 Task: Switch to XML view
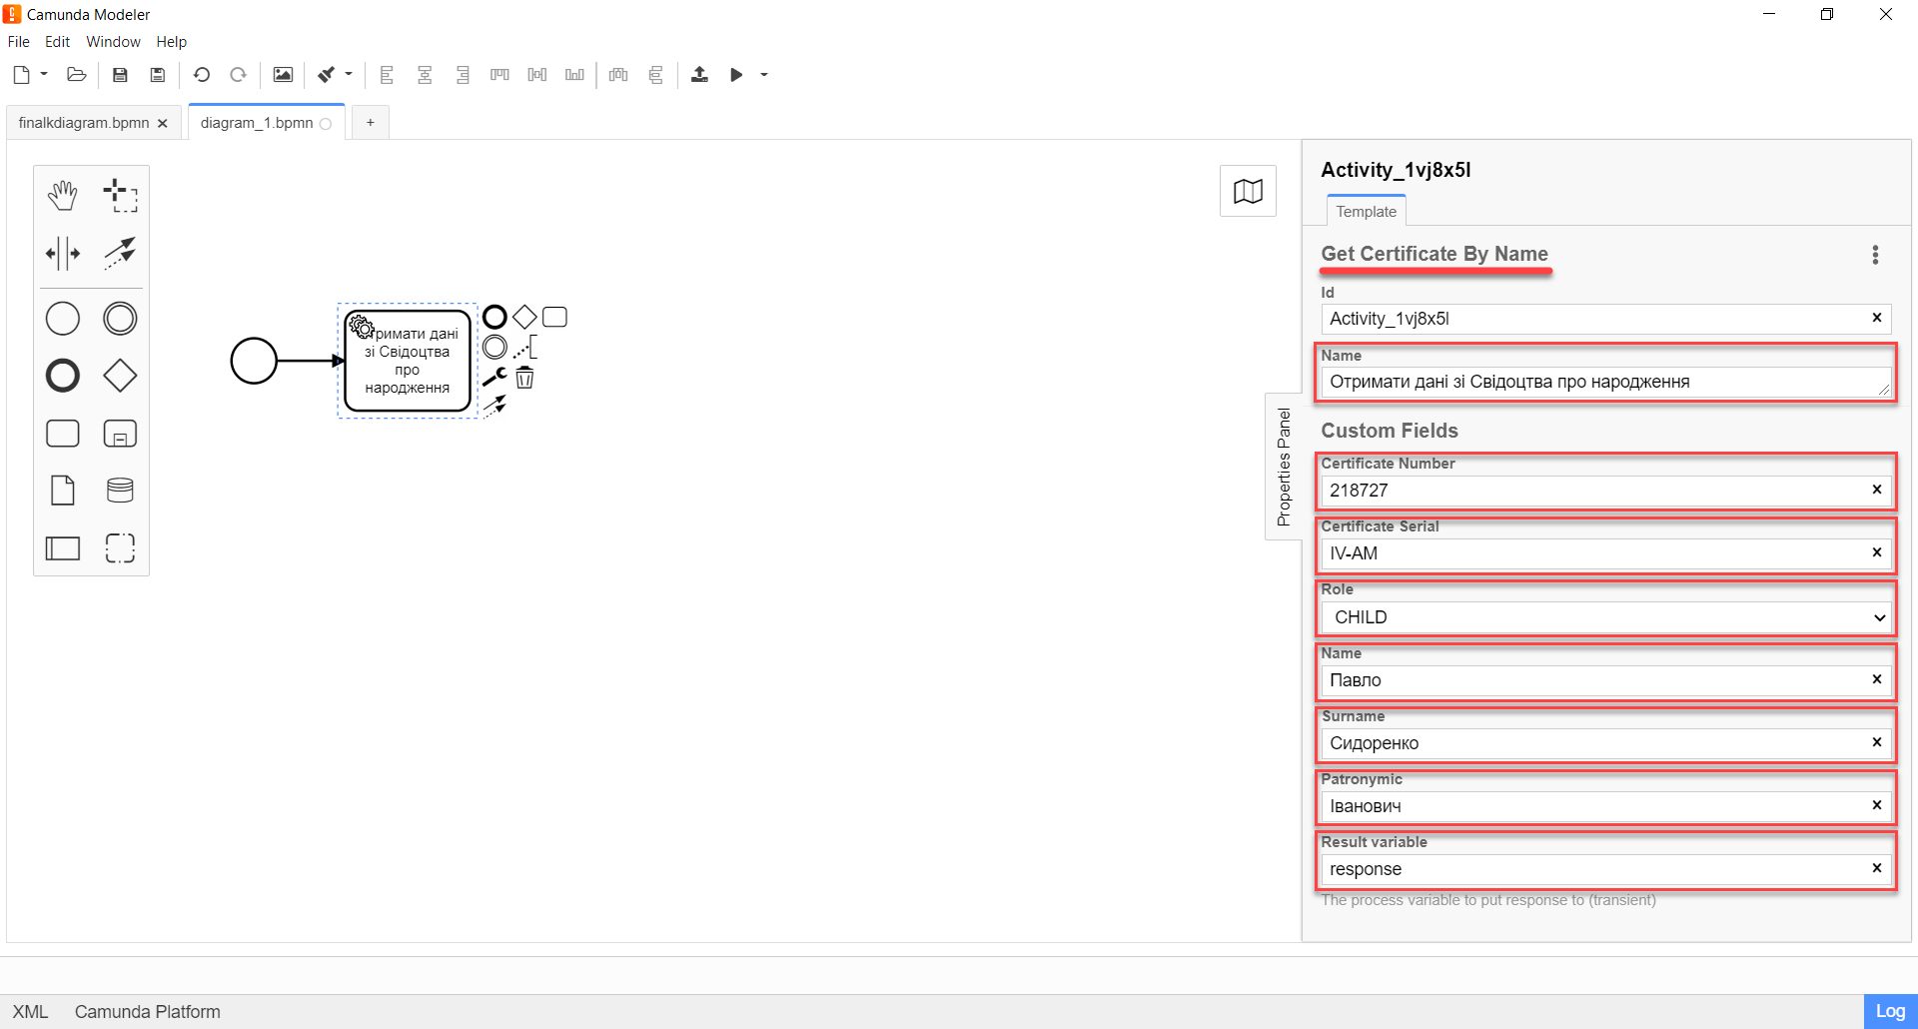tap(30, 1012)
